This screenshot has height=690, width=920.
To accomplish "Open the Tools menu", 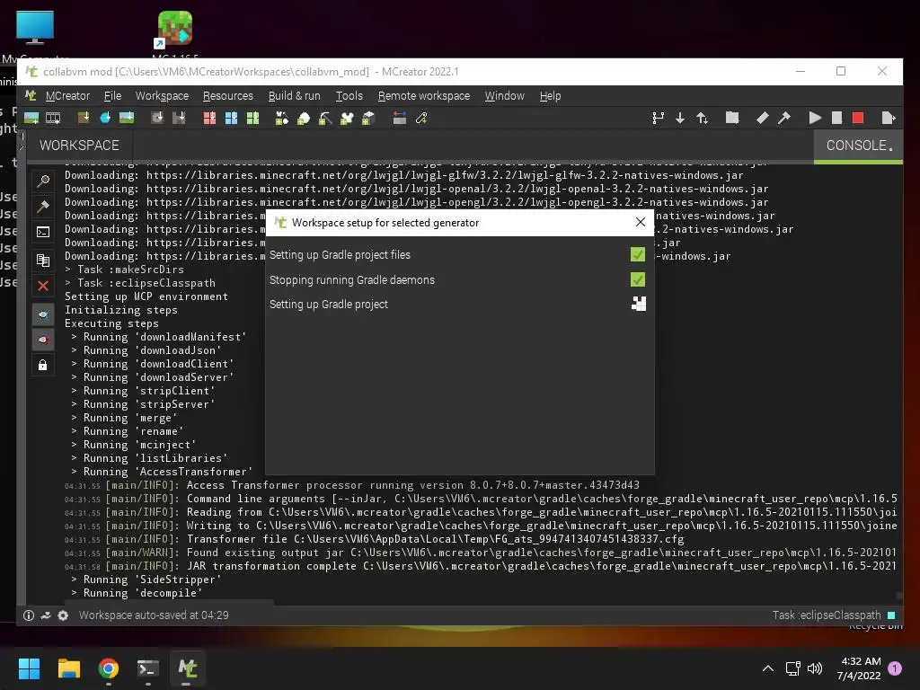I will coord(349,95).
